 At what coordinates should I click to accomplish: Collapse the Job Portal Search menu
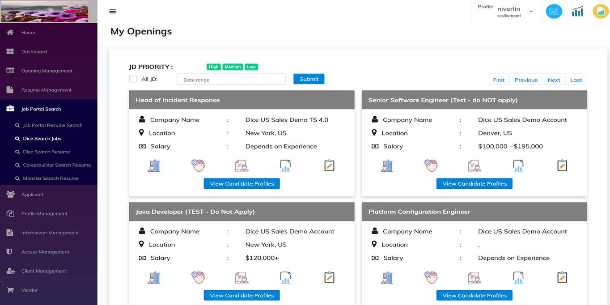(x=41, y=109)
